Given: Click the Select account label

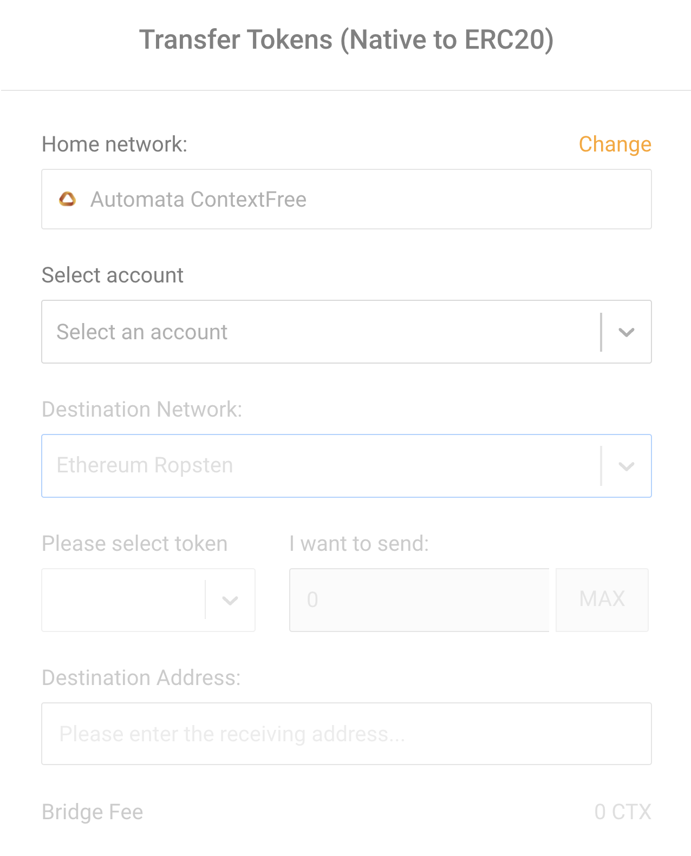Looking at the screenshot, I should (113, 275).
